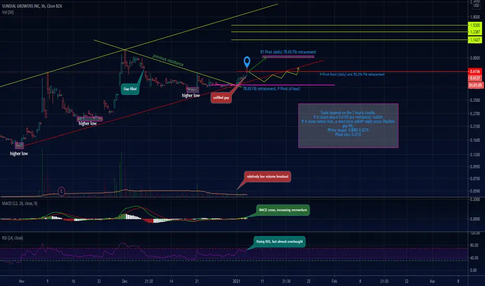Image resolution: width=485 pixels, height=286 pixels.
Task: Click the 'Dec' date axis label
Action: 125,281
